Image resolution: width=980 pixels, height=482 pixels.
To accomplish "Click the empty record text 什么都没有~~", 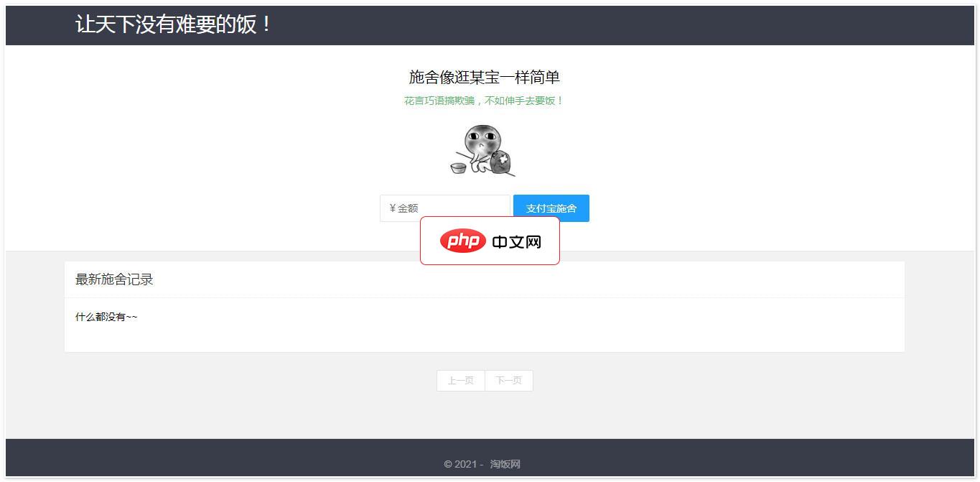I will click(106, 317).
